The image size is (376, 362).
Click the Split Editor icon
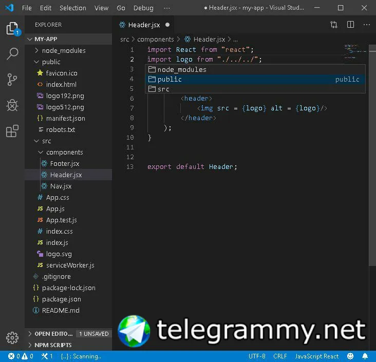(350, 25)
